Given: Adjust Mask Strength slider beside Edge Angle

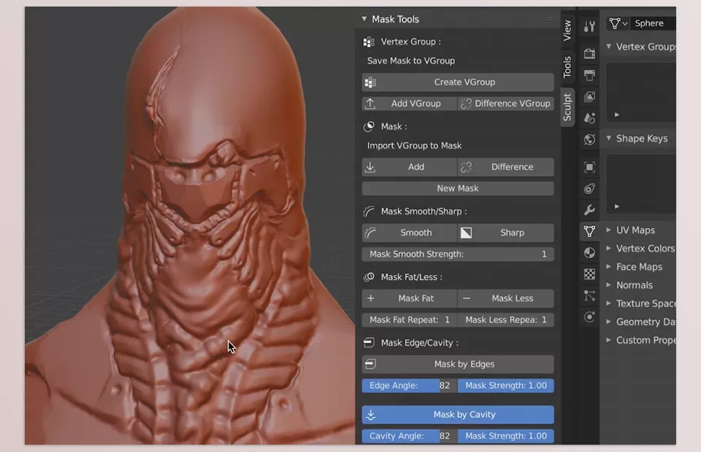Looking at the screenshot, I should tap(506, 386).
